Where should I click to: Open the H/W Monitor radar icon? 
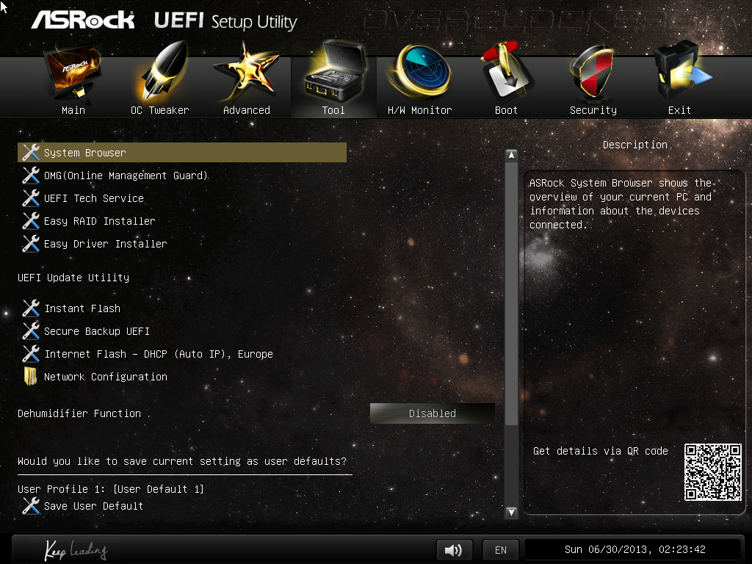[419, 72]
